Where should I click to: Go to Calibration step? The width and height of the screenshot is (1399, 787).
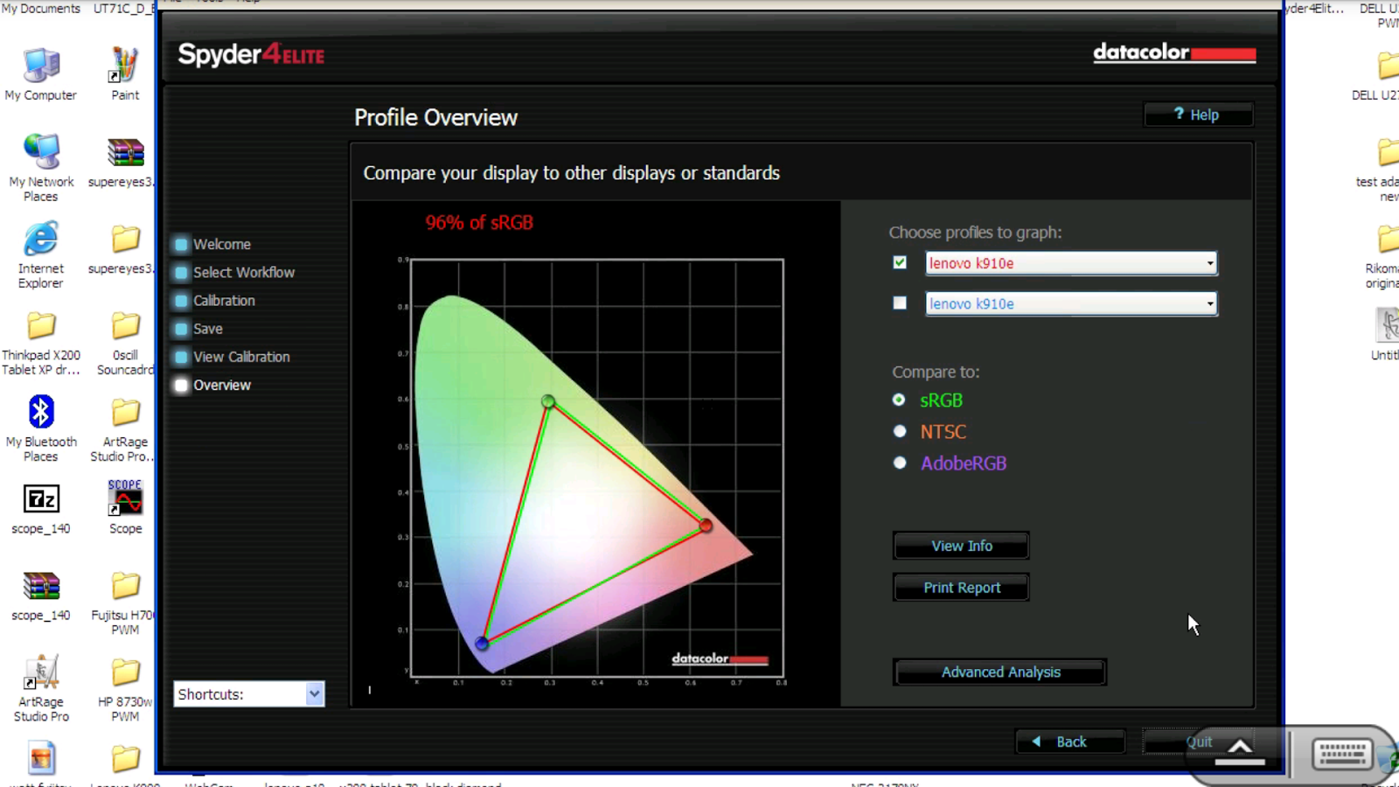tap(225, 301)
